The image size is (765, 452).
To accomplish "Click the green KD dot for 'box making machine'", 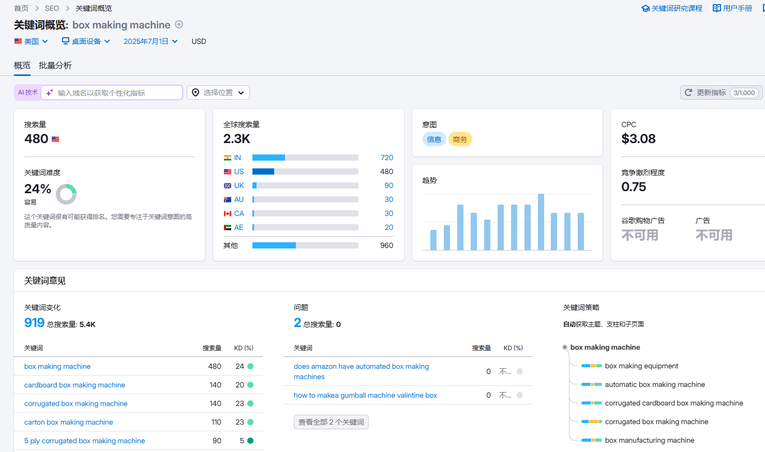I will tap(250, 366).
